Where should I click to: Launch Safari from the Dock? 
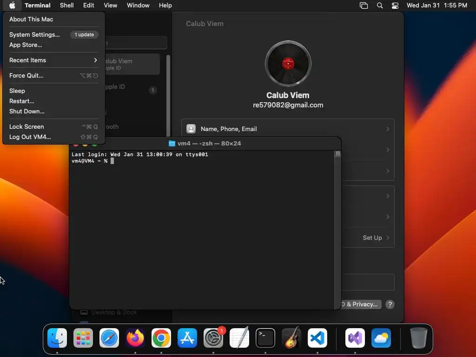[109, 338]
